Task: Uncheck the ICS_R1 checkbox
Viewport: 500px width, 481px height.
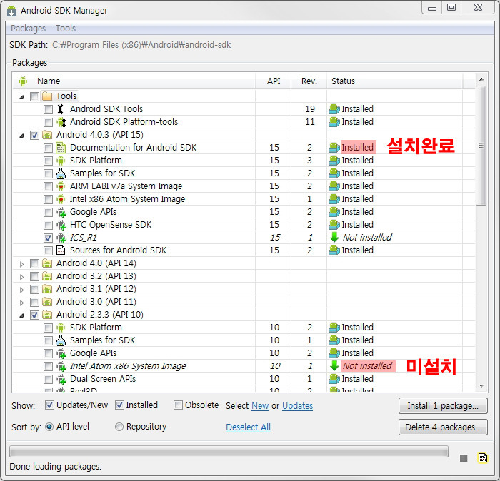Action: 48,238
